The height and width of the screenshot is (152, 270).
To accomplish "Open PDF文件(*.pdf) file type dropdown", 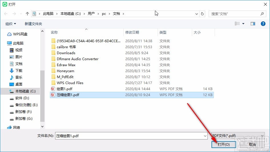I will [x=238, y=136].
